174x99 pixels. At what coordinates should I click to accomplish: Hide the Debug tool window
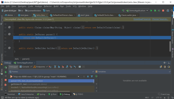[x=169, y=63]
